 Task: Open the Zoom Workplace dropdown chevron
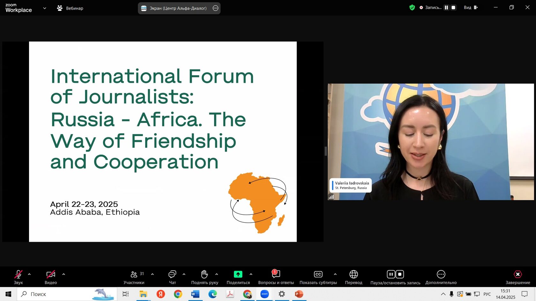(45, 8)
